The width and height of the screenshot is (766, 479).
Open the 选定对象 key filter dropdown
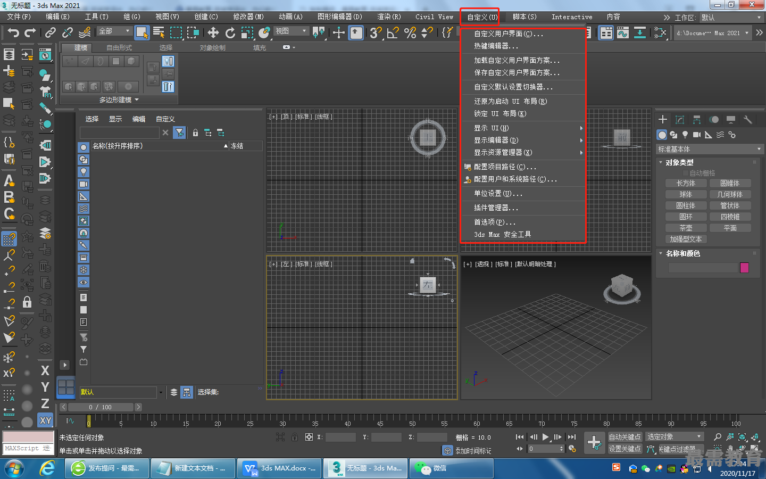(675, 436)
